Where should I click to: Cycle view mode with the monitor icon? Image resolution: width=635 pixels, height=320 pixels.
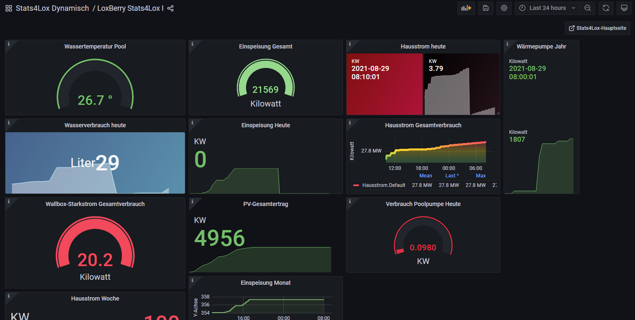pos(624,8)
